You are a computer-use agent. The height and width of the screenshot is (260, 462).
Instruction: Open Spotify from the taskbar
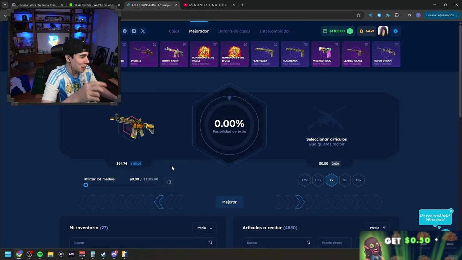pyautogui.click(x=40, y=254)
